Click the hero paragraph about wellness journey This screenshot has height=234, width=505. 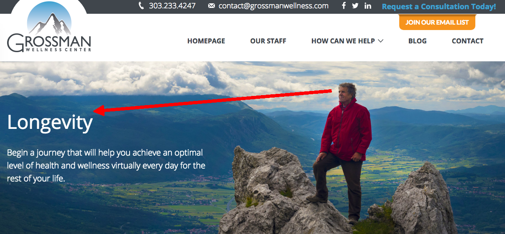(x=106, y=165)
